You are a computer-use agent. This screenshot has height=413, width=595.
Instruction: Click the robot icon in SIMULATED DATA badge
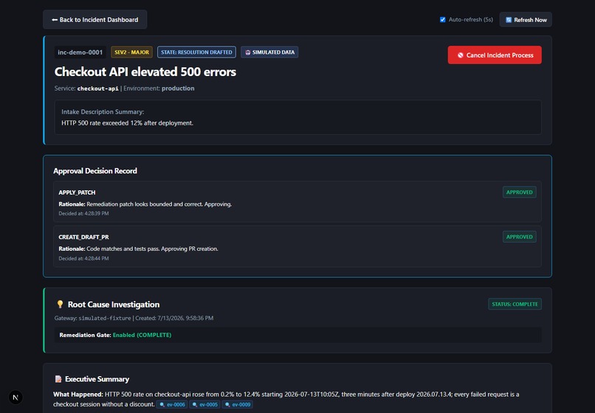[x=248, y=52]
